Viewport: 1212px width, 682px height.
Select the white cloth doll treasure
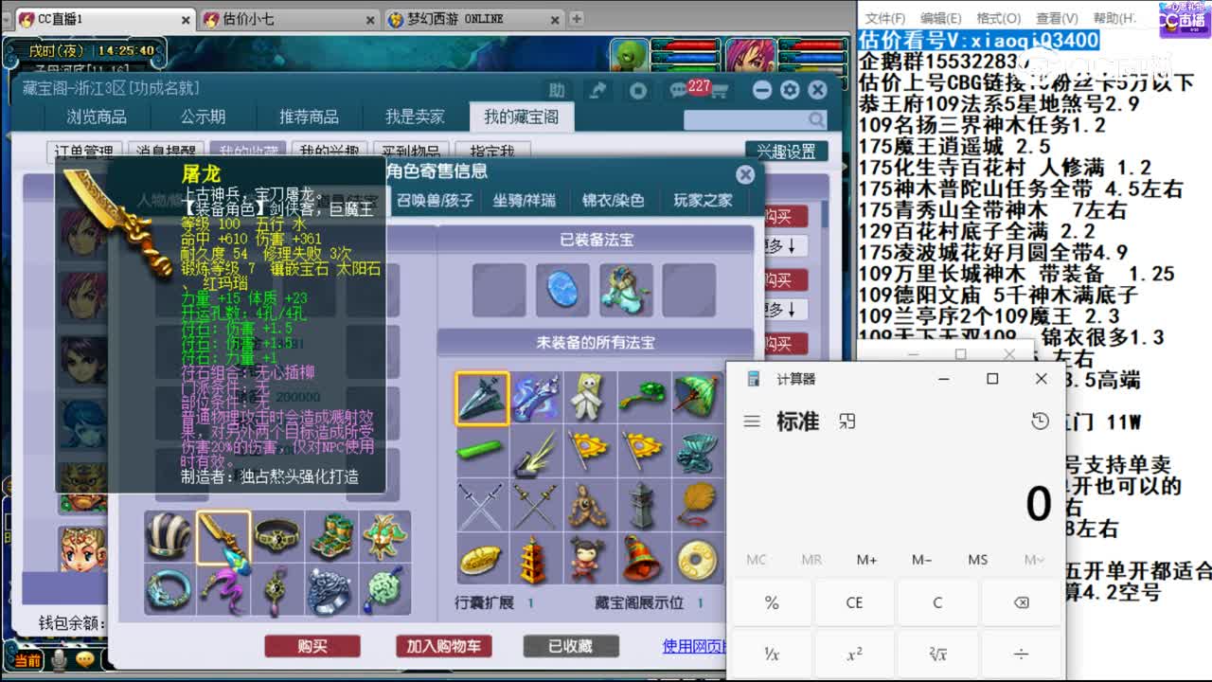click(x=590, y=398)
